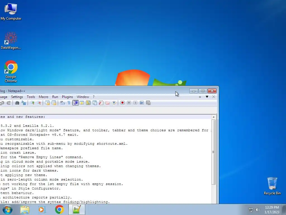Toggle Show All Characters pilcrow icon
The width and height of the screenshot is (286, 215).
(69, 103)
